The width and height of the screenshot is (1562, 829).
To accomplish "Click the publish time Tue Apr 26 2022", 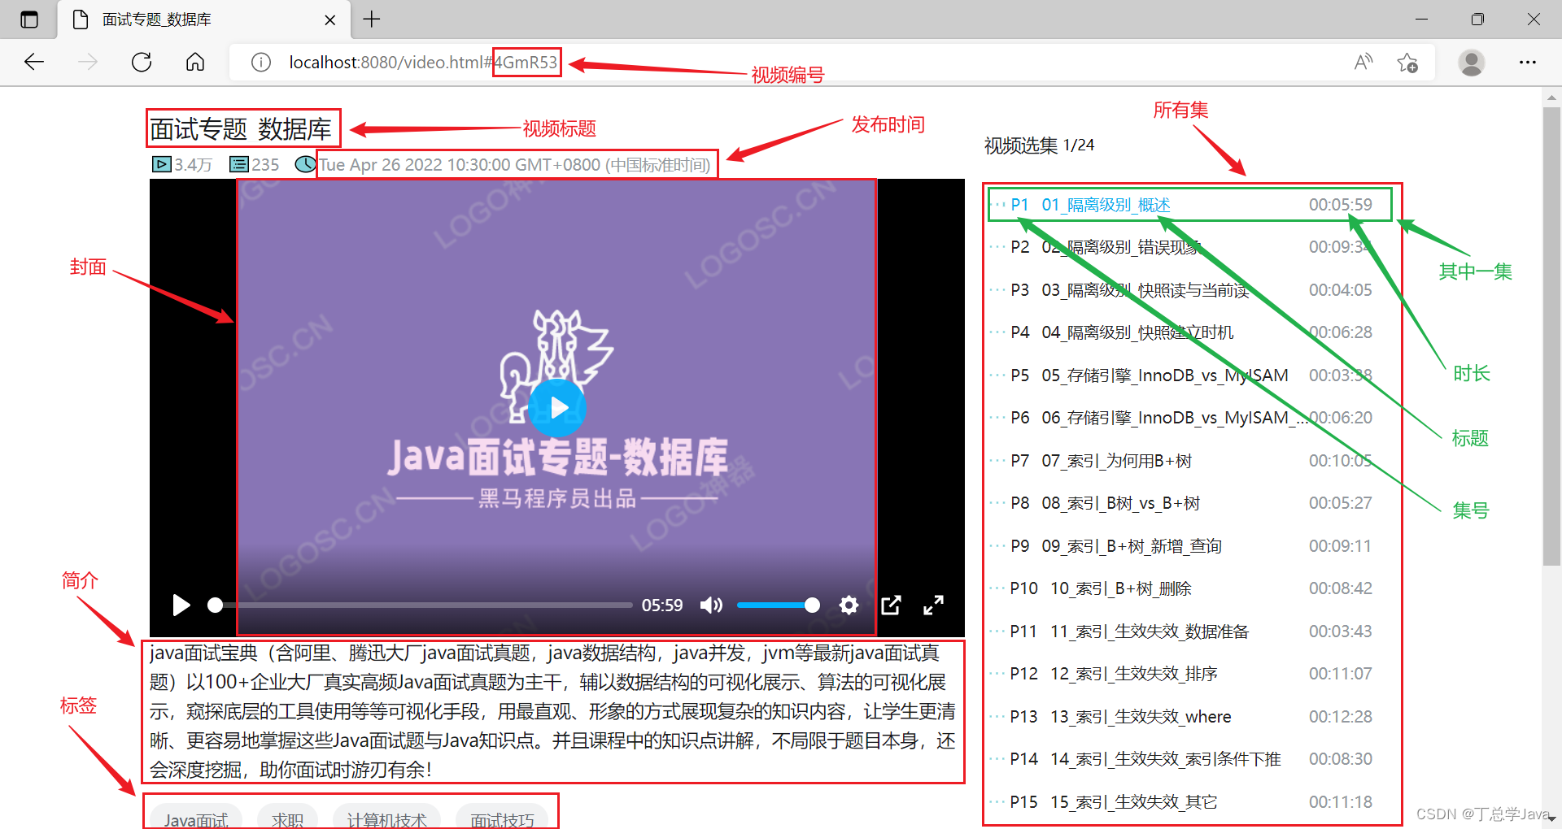I will tap(515, 165).
